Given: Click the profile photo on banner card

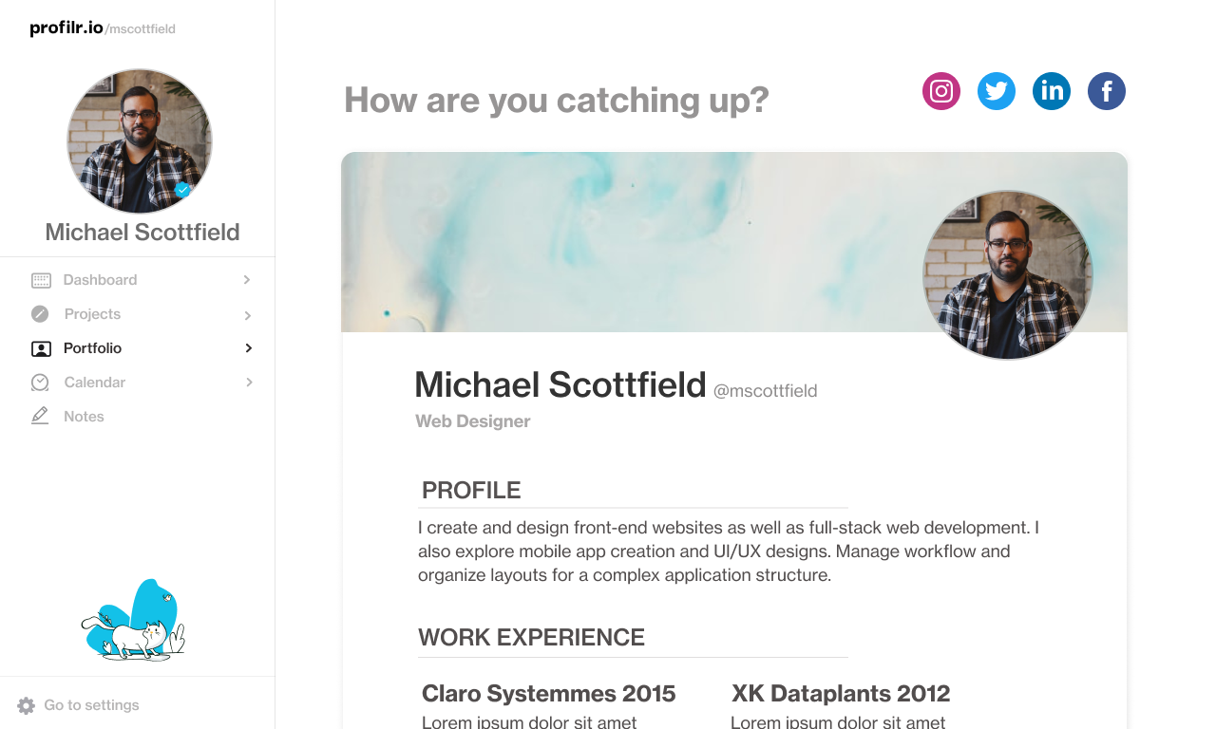Looking at the screenshot, I should click(x=1008, y=275).
